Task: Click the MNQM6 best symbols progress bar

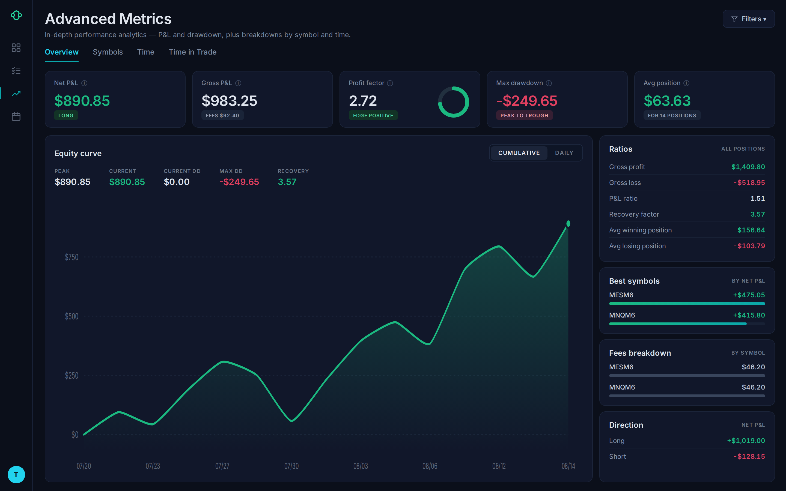Action: pyautogui.click(x=687, y=324)
